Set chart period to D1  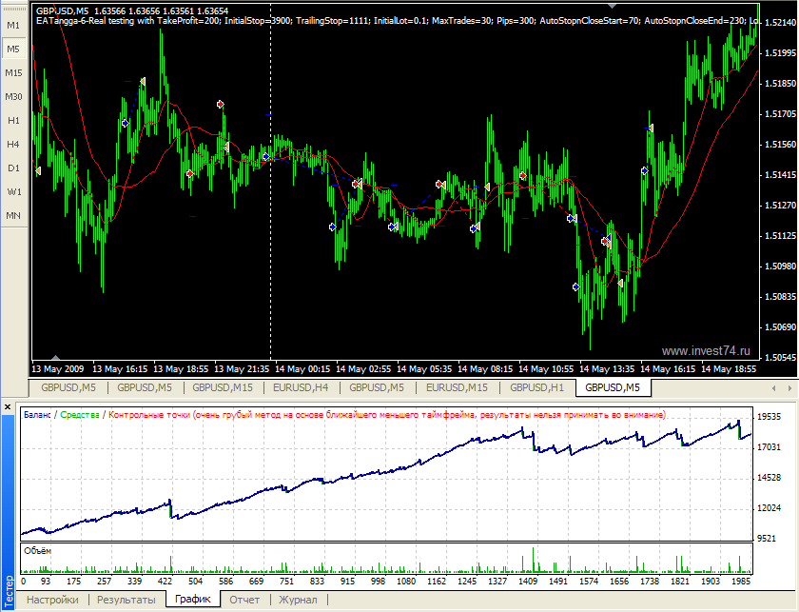coord(13,168)
